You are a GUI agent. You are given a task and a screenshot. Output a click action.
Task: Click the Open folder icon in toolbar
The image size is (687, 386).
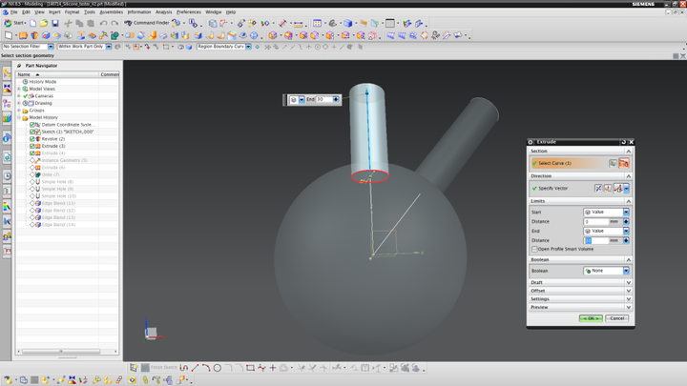(x=44, y=23)
